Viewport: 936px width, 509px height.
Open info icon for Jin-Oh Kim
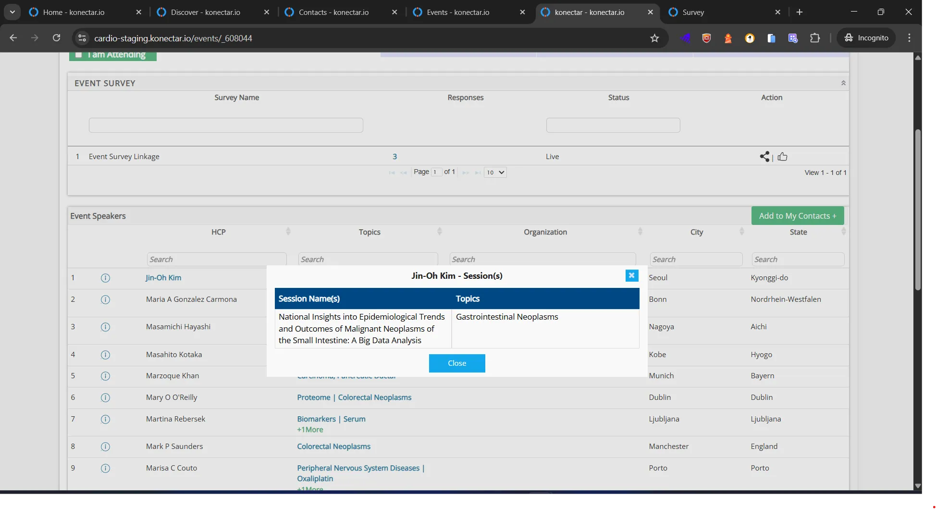click(105, 278)
